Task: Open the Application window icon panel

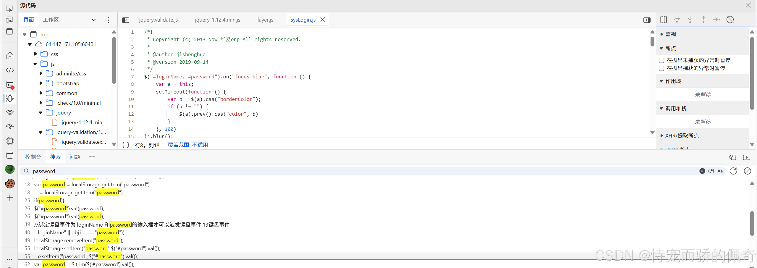Action: click(10, 155)
